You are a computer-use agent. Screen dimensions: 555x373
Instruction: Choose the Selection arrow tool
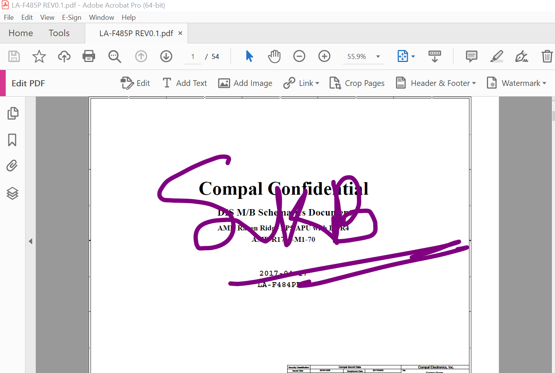point(250,56)
